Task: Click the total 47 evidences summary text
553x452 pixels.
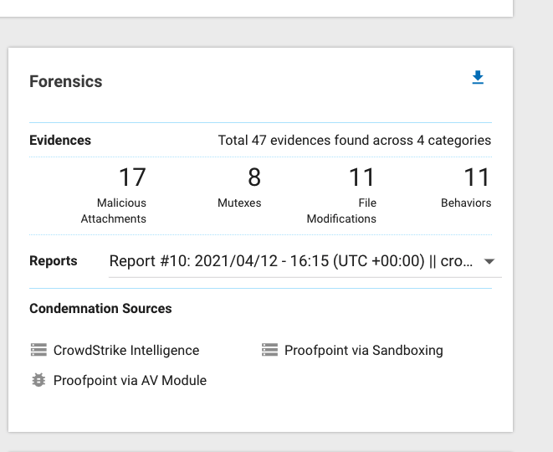Action: coord(355,140)
